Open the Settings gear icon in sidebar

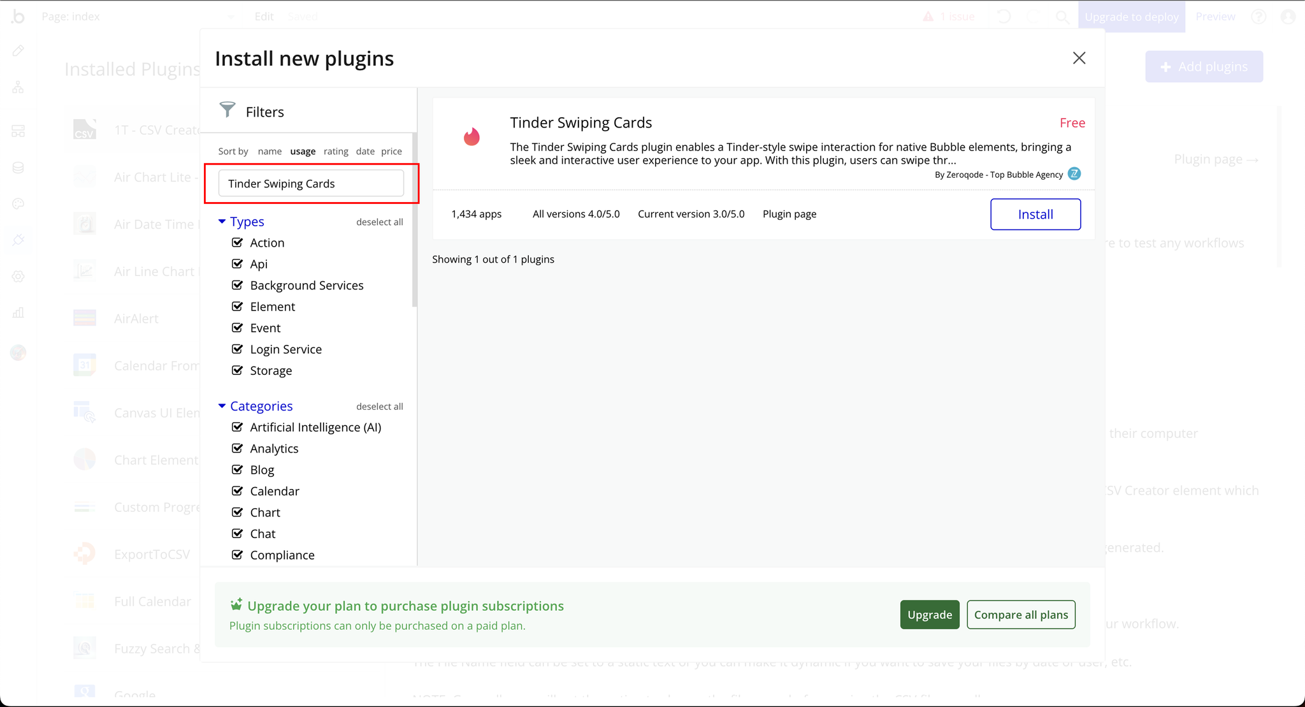tap(18, 277)
